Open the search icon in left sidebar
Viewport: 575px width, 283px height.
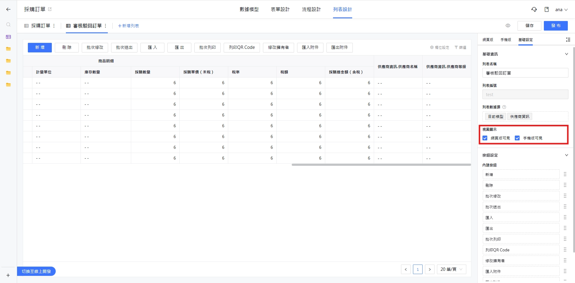8,25
